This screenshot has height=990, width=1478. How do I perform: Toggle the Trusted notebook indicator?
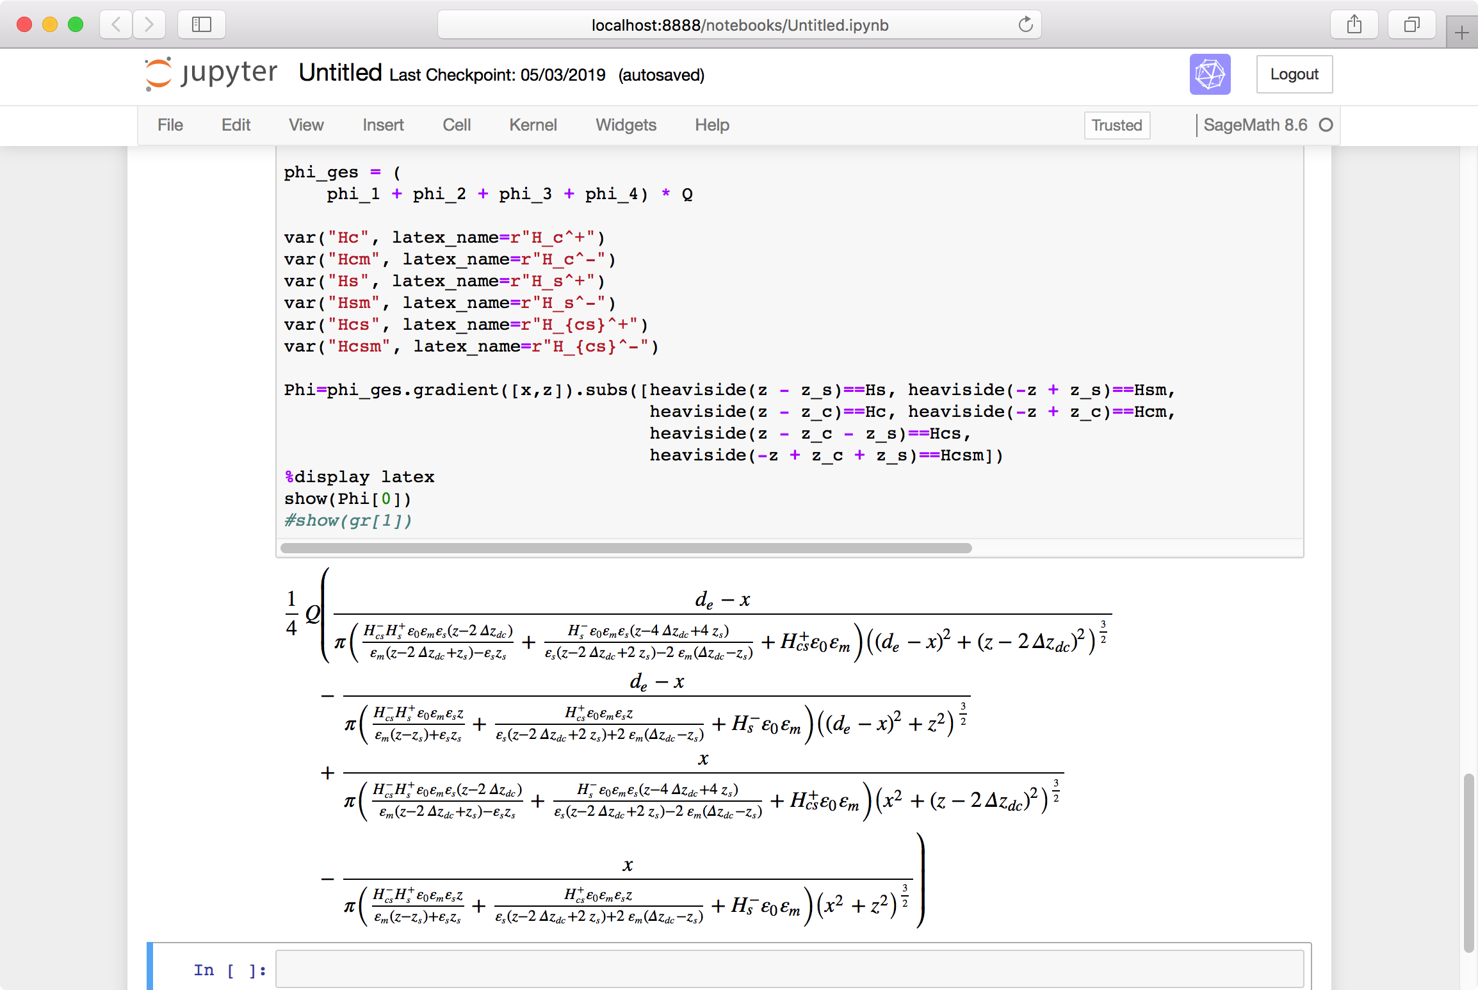point(1116,125)
